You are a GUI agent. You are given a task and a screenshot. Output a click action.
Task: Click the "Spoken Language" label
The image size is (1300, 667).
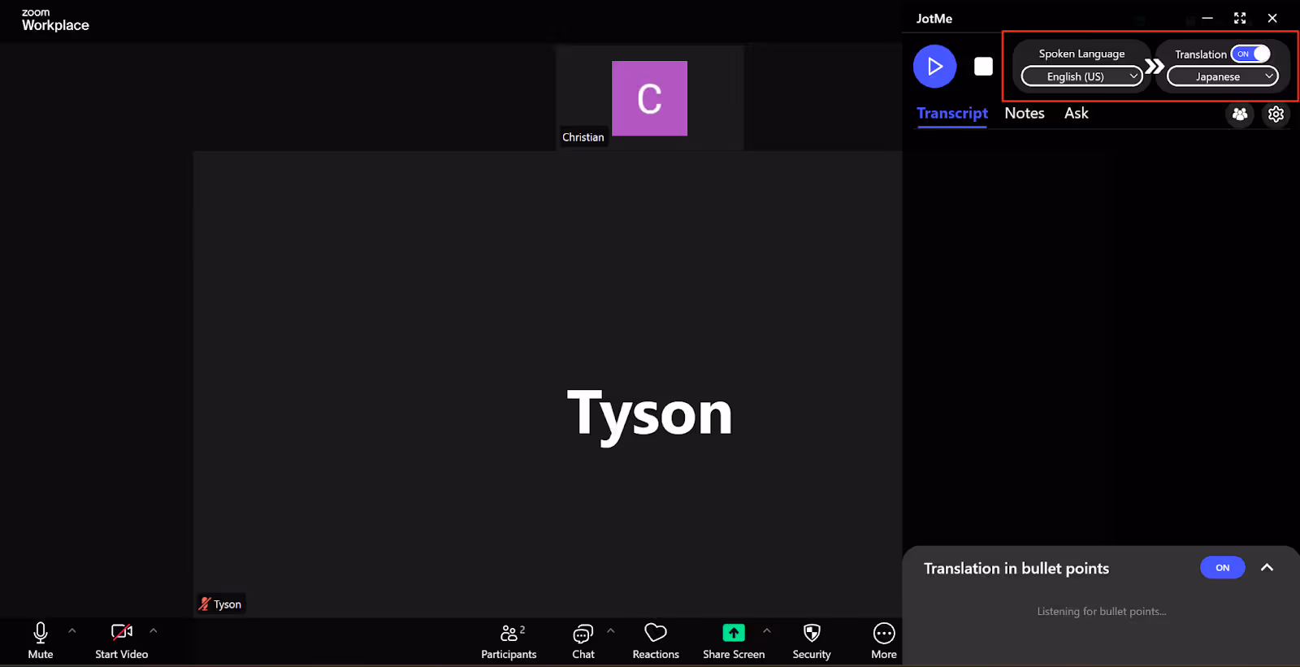(x=1081, y=54)
